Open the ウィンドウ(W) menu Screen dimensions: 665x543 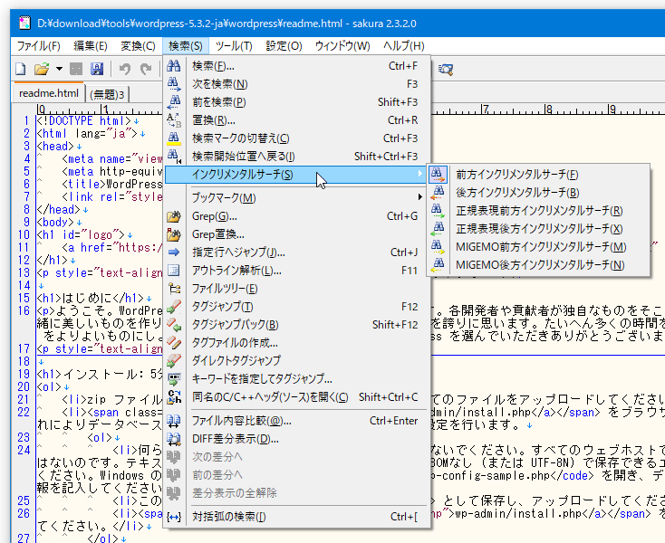pos(342,46)
